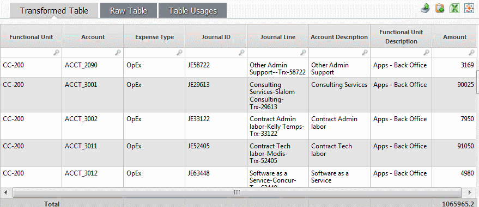
Task: Click the vertical scrollbar thumb at right edge
Action: pos(478,81)
